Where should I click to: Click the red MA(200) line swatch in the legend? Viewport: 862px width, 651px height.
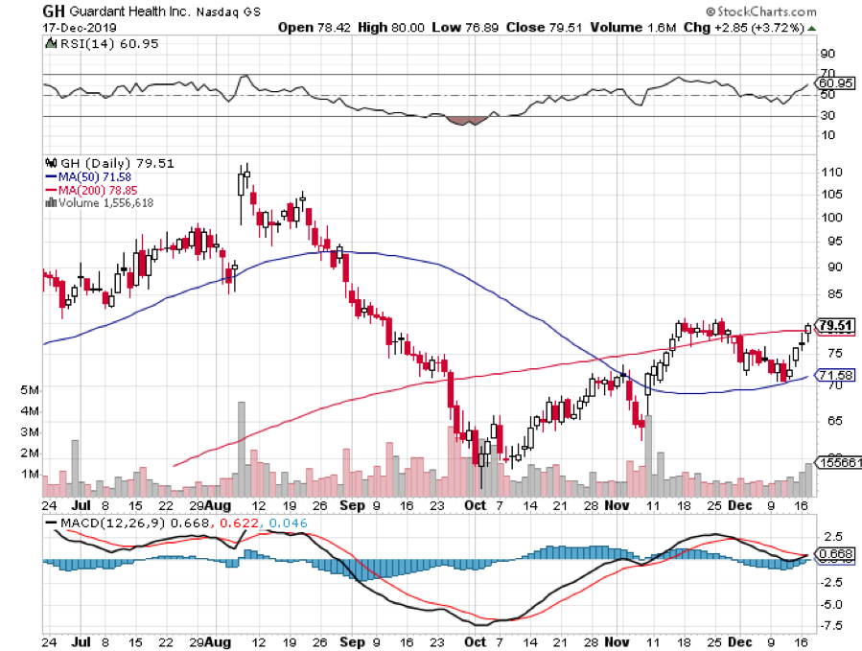(51, 190)
